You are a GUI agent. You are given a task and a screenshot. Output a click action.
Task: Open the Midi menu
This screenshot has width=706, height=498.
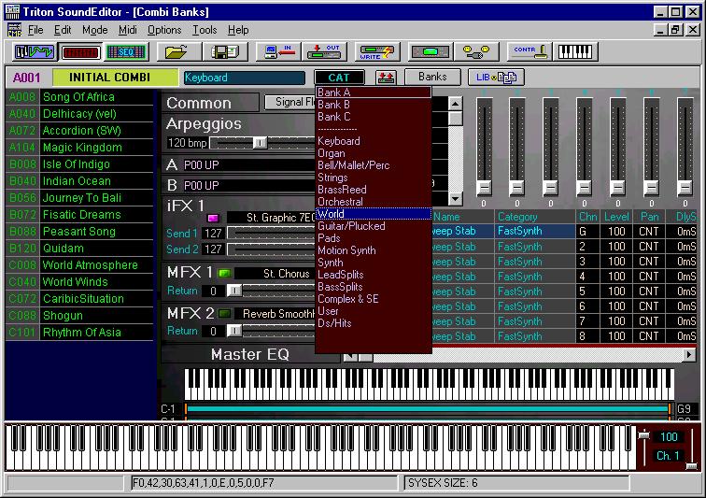pos(127,30)
